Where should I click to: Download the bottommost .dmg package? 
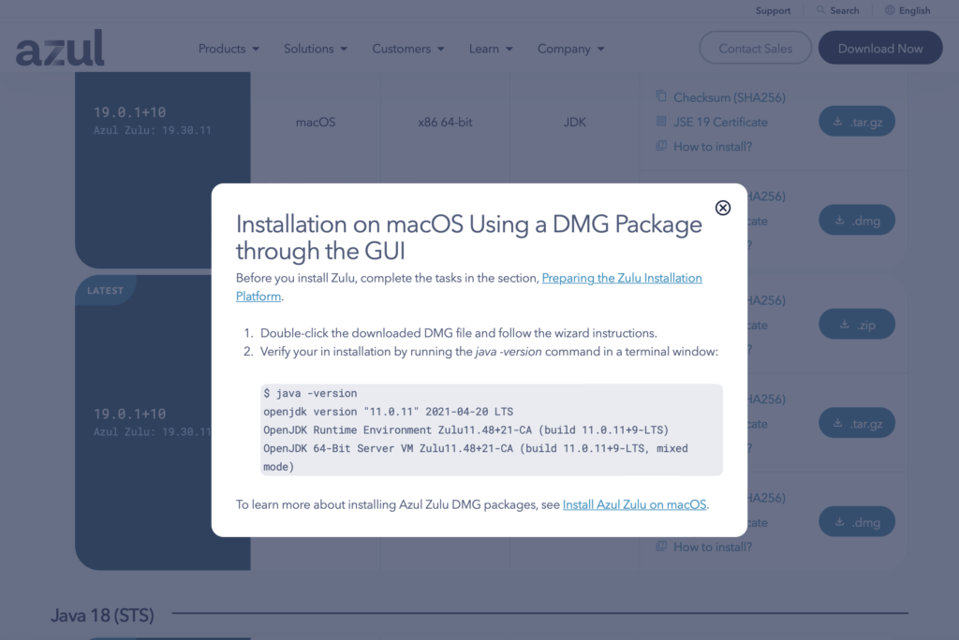[856, 521]
